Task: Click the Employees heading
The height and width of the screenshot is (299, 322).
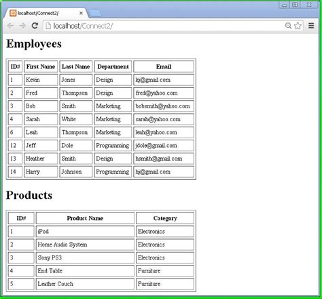Action: coord(34,44)
